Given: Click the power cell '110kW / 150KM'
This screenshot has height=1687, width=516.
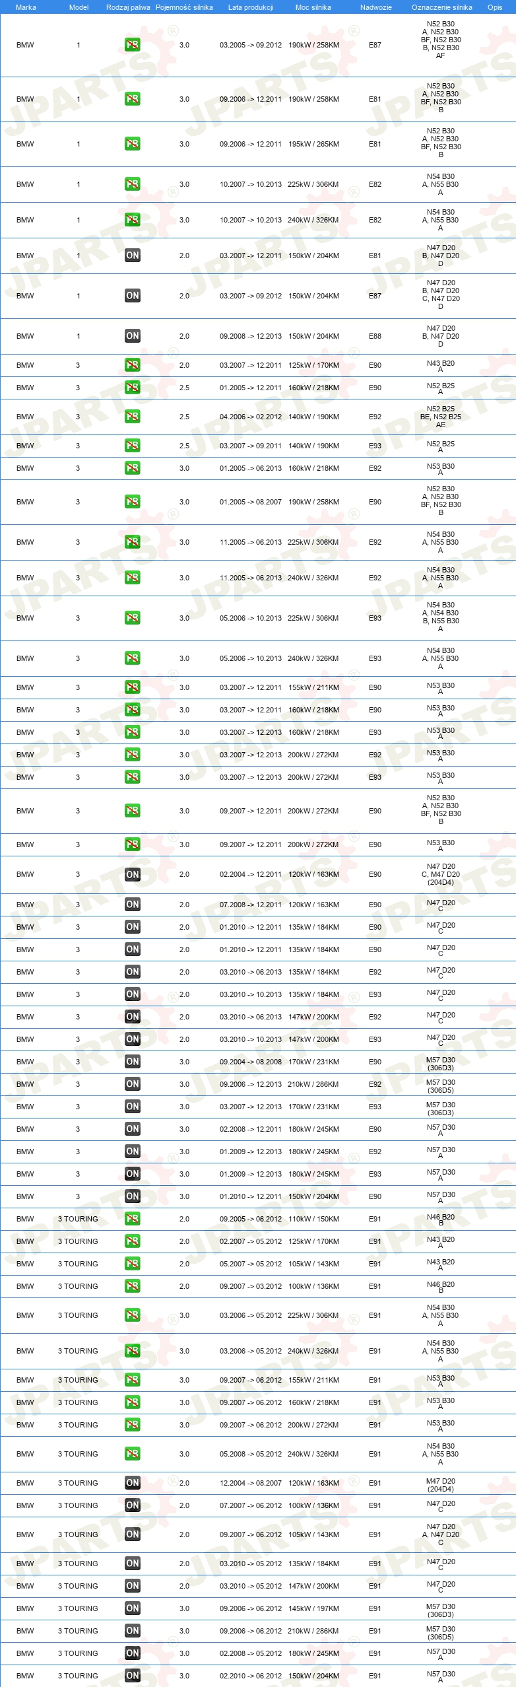Looking at the screenshot, I should [313, 1219].
